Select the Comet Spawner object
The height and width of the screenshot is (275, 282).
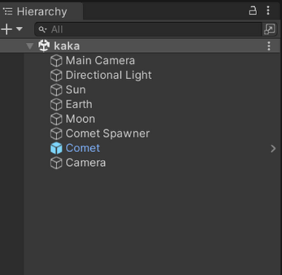(x=107, y=134)
